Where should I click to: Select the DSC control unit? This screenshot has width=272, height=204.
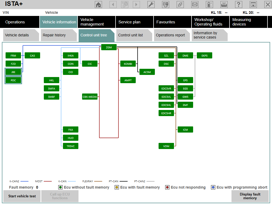click(x=166, y=64)
